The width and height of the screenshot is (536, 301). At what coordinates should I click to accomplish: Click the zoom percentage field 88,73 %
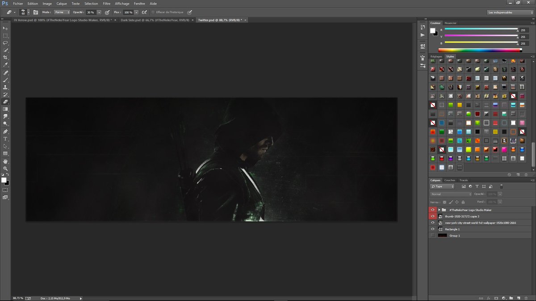[x=18, y=298]
